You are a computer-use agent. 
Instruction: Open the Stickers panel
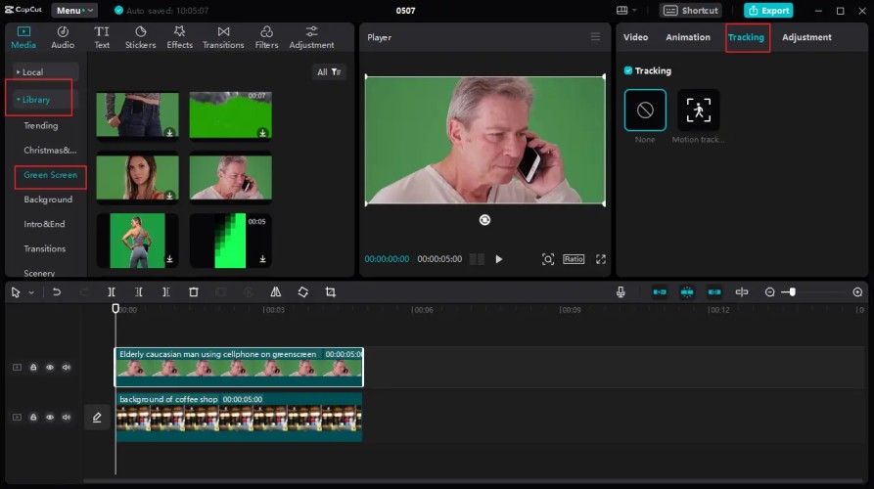point(141,37)
